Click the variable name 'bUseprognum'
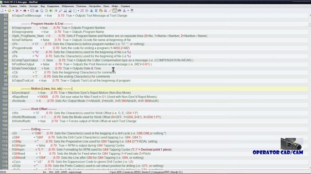This screenshot has height=174, width=311. (21, 28)
